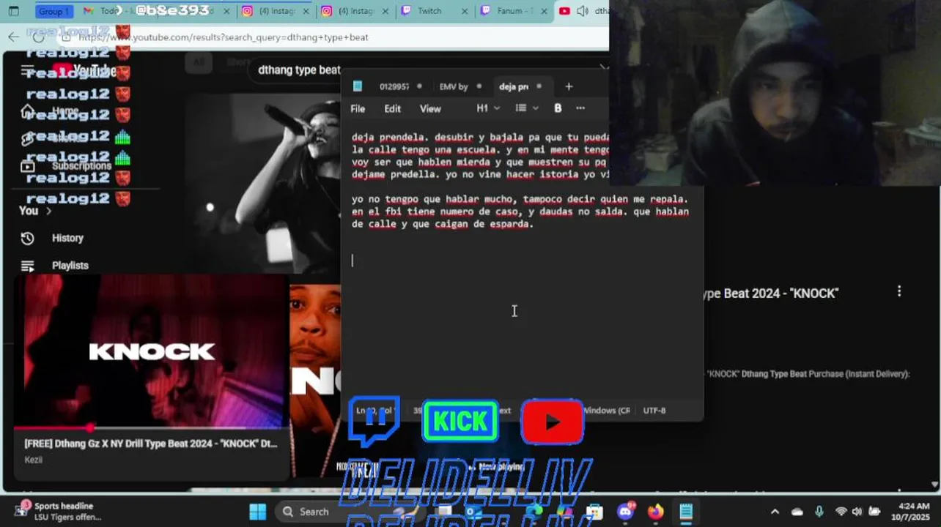Switch to the Twitch browser tab

[x=429, y=11]
